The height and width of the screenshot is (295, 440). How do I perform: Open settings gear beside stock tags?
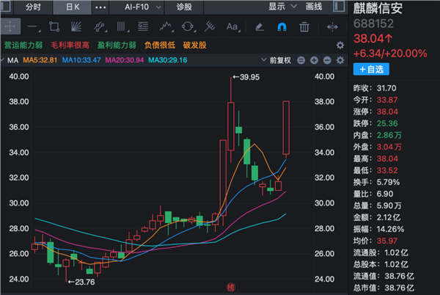(340, 45)
